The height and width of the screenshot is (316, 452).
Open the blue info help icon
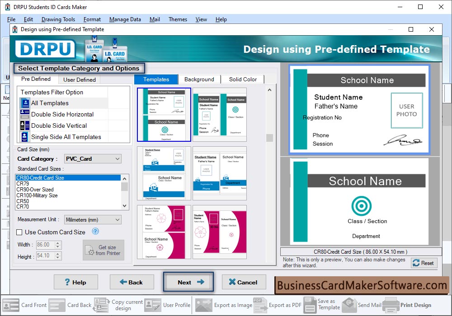coord(95,231)
